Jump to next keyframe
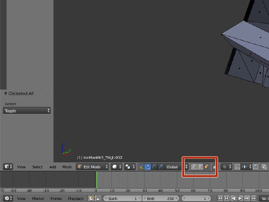Viewport: 269px width, 202px height. click(247, 198)
